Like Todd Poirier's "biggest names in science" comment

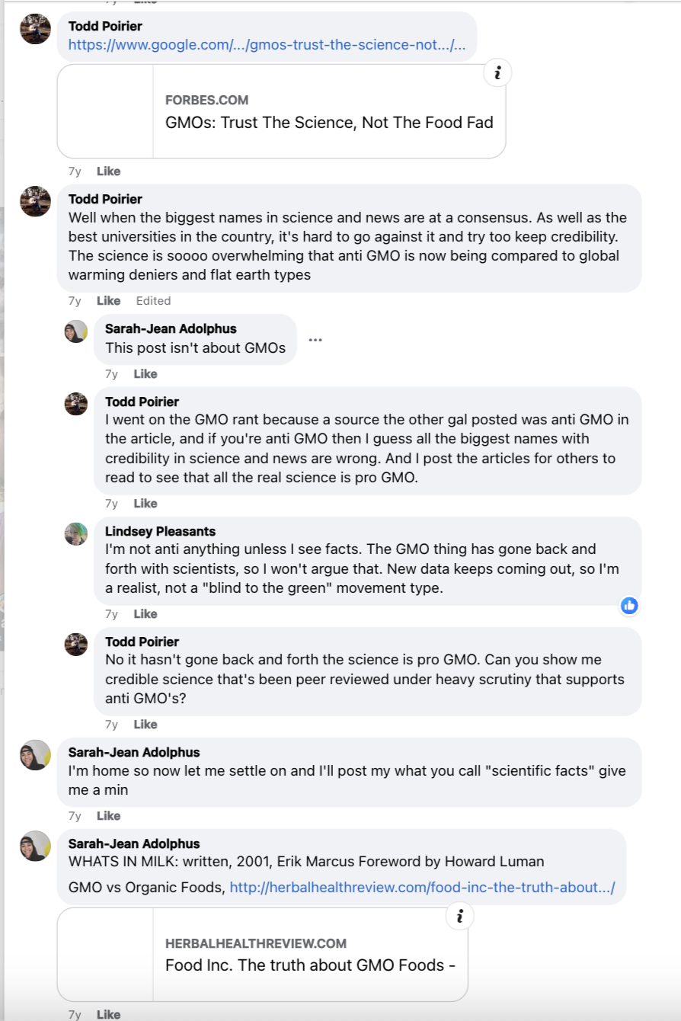[x=109, y=301]
